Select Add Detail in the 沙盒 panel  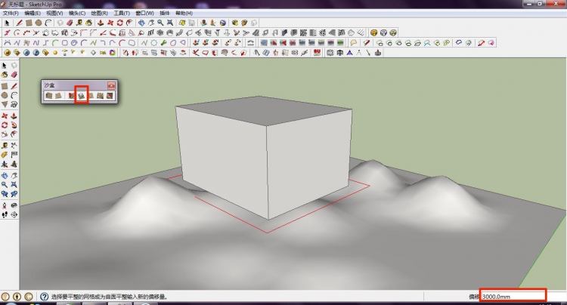pyautogui.click(x=100, y=96)
